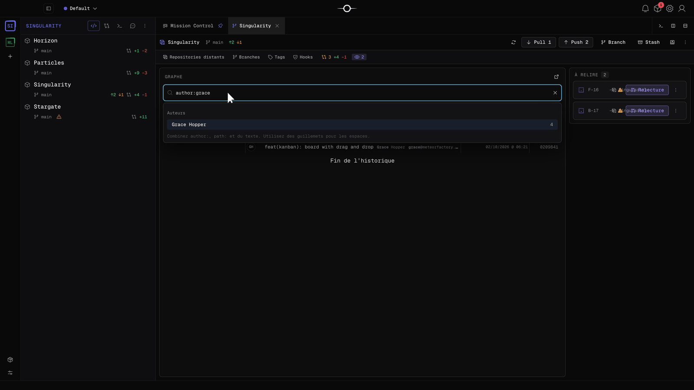Viewport: 694px width, 390px height.
Task: Click the Stash button
Action: point(649,42)
